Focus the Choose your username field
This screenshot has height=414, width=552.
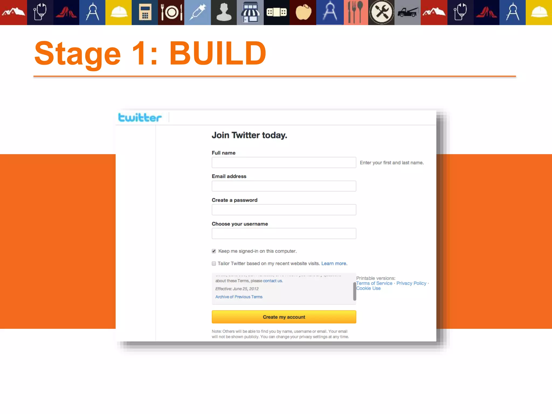pos(284,233)
